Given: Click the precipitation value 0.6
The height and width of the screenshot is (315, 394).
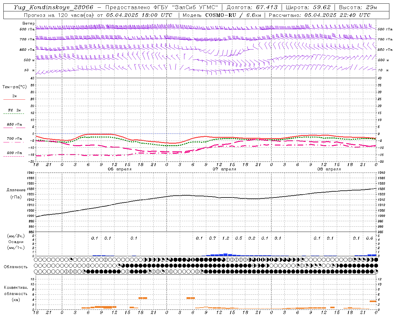Looking at the screenshot, I should coord(369,238).
